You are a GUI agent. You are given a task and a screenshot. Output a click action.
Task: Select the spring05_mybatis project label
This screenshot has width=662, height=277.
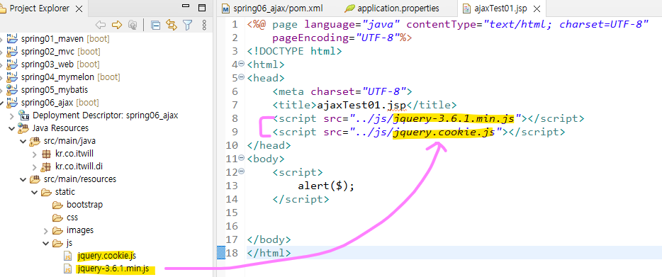55,89
